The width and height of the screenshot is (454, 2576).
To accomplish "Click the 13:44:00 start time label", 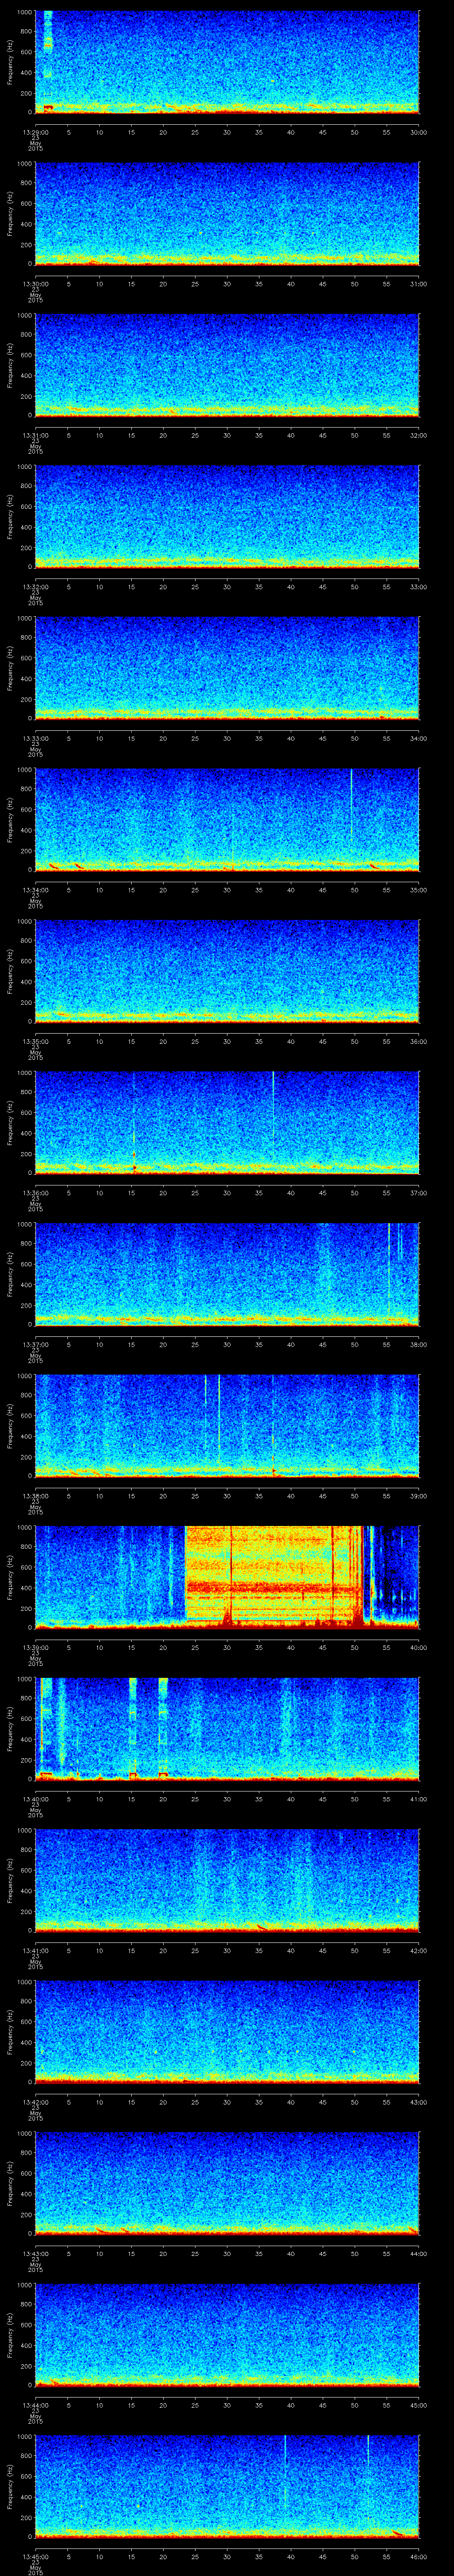I will tap(35, 2405).
